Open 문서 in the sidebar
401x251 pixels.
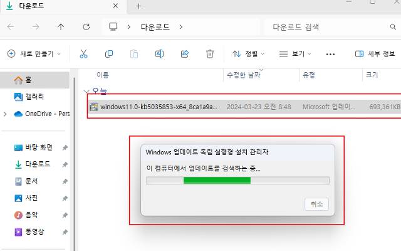coord(31,181)
